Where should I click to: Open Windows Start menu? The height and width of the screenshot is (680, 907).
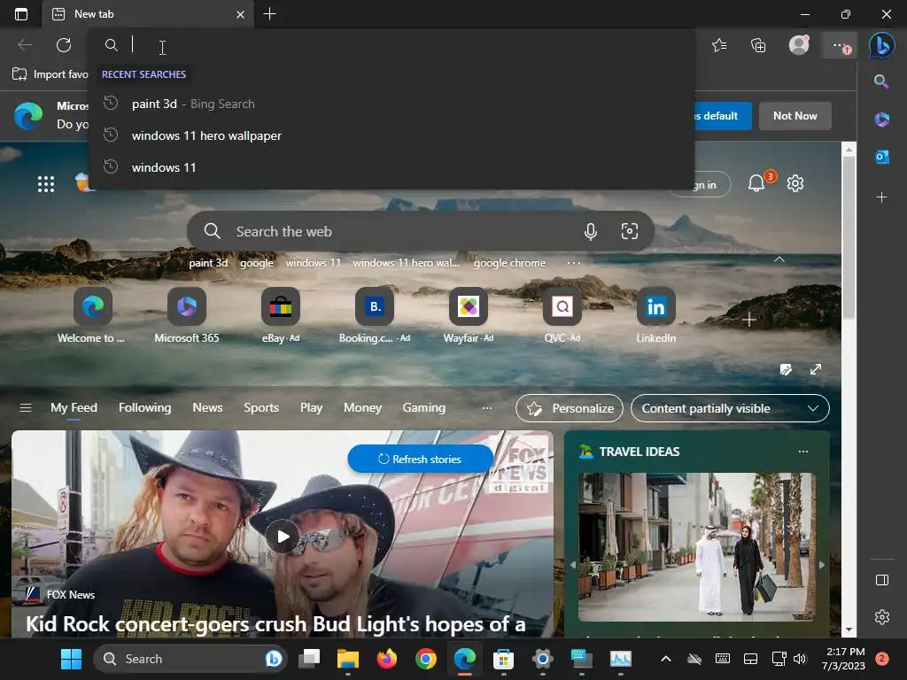pos(71,659)
